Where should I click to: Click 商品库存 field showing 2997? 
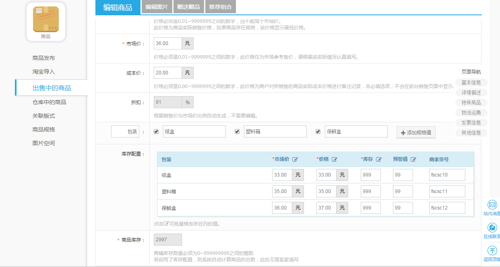(168, 240)
